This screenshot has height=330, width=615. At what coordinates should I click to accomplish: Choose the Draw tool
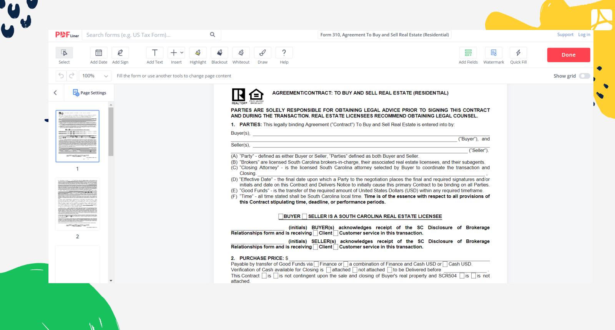tap(263, 56)
